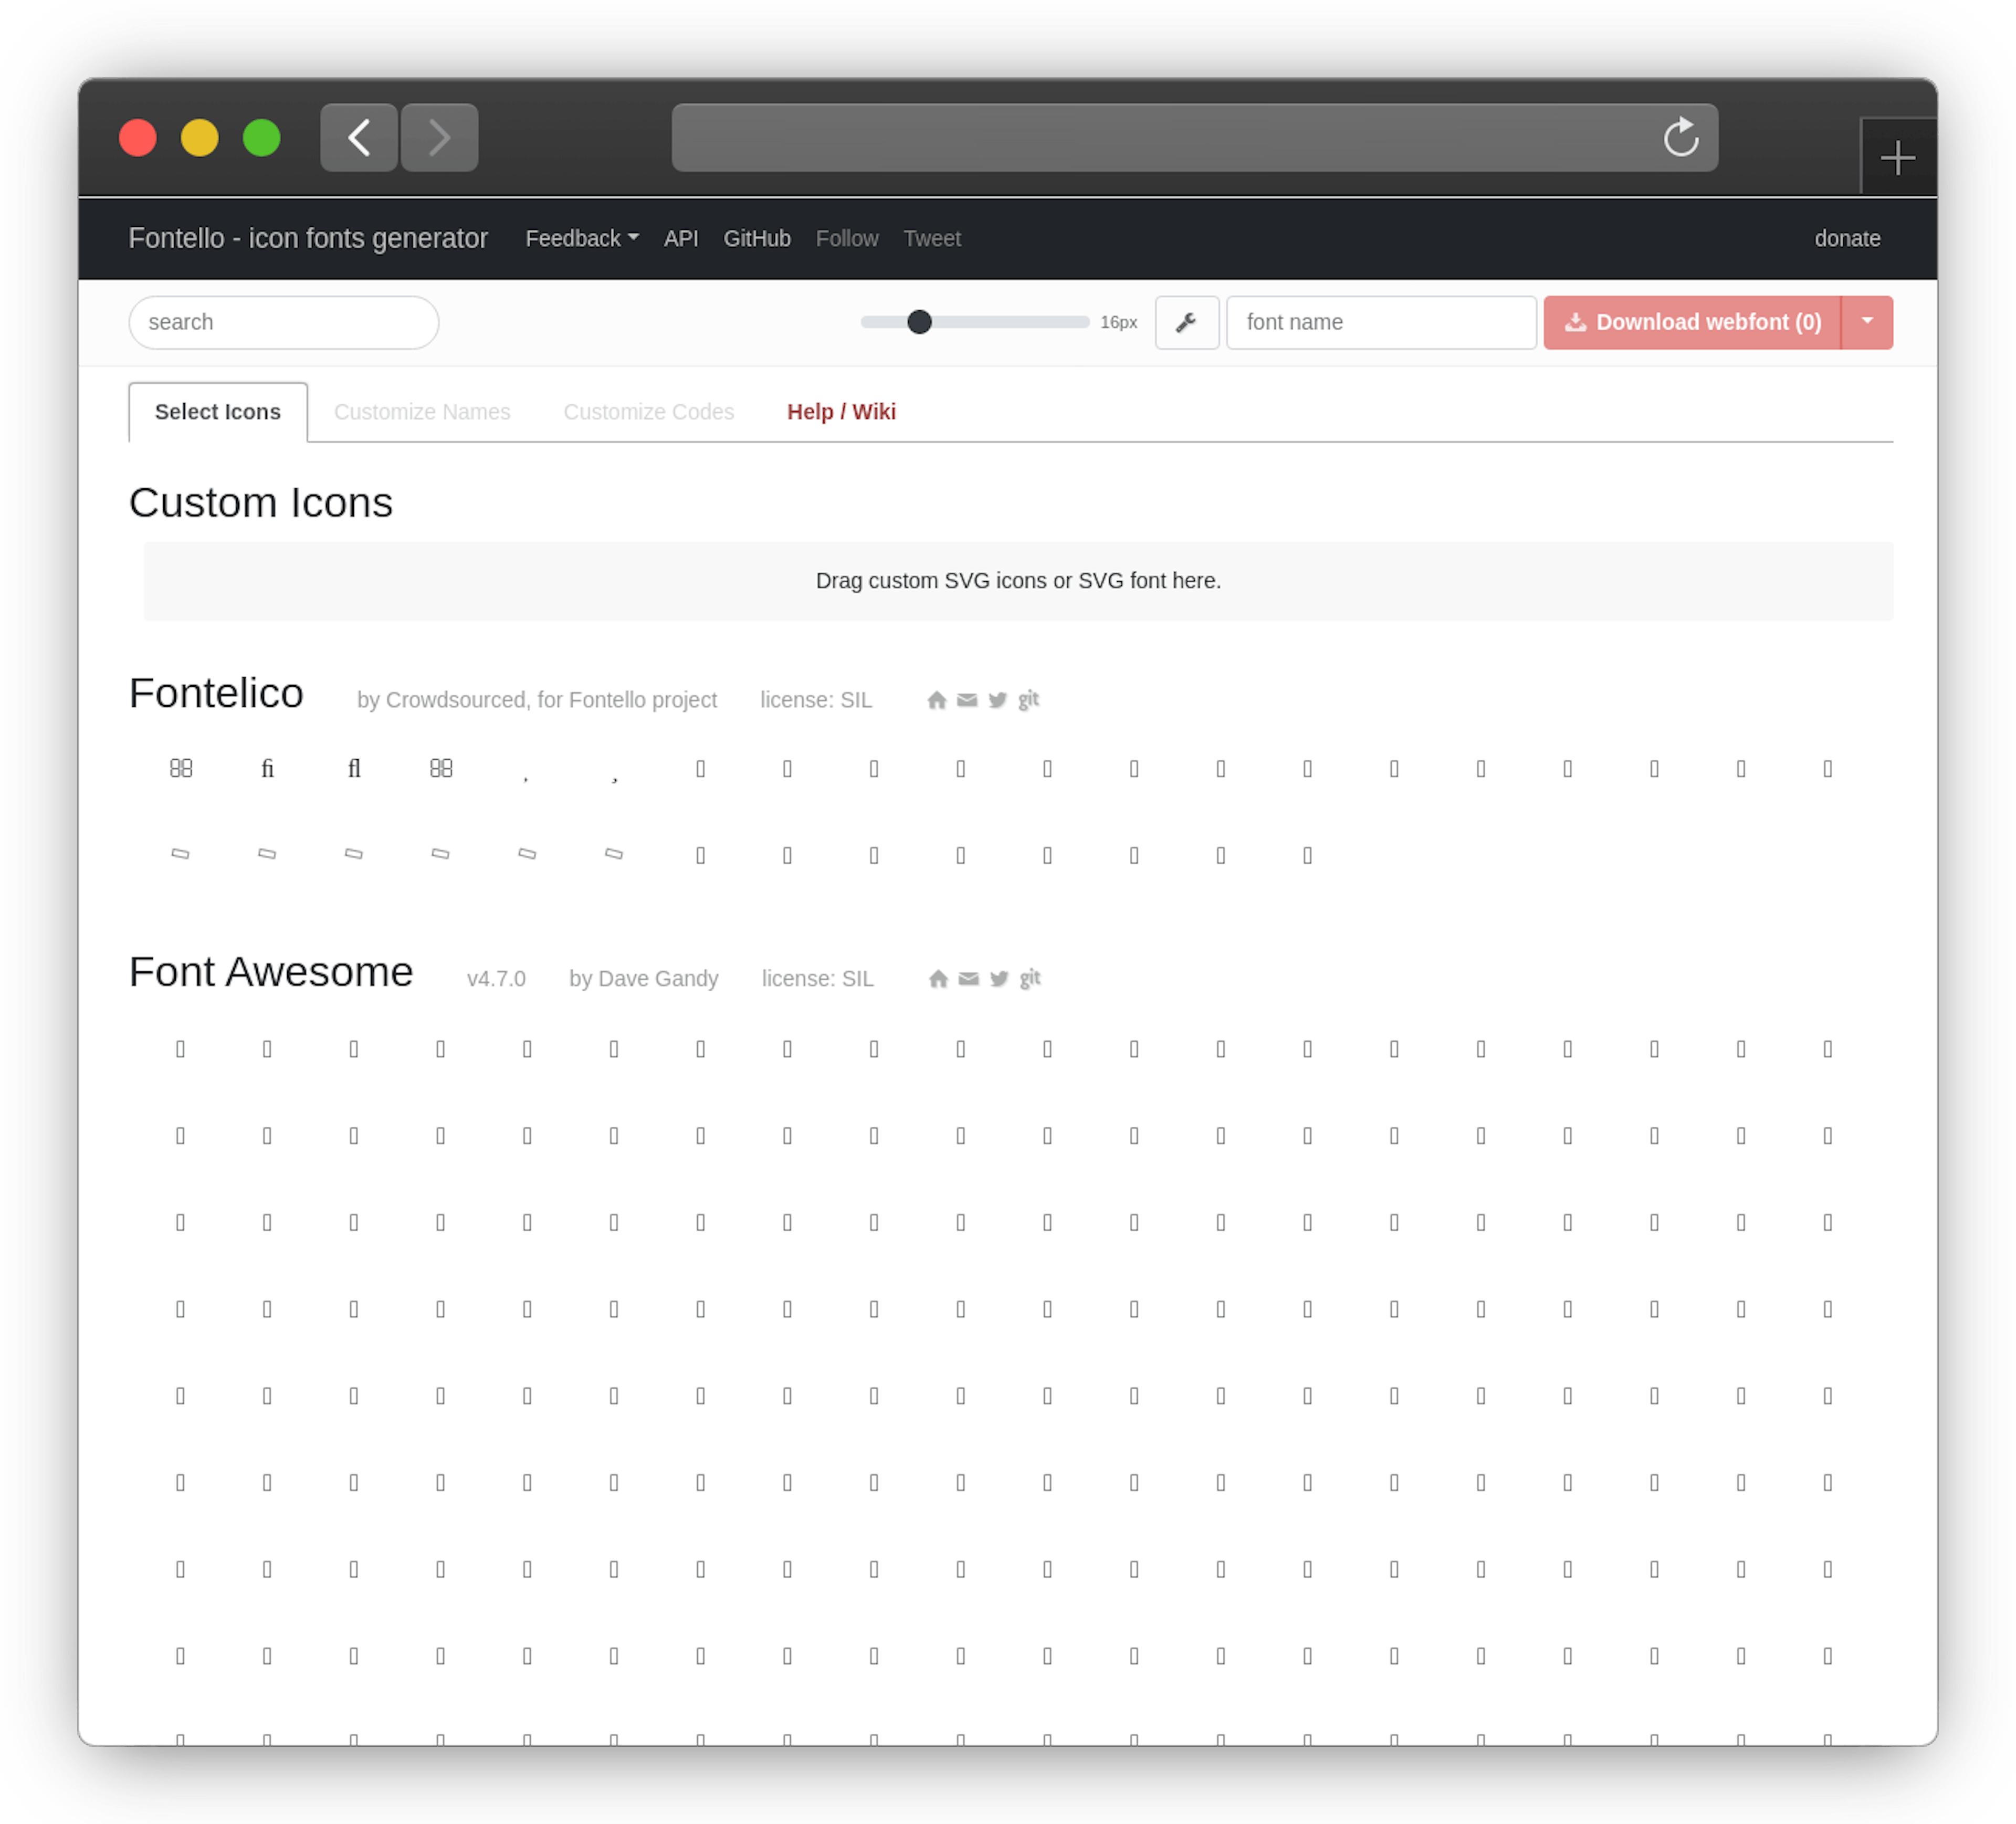Focus the search input field
This screenshot has width=2016, height=1824.
pyautogui.click(x=284, y=322)
